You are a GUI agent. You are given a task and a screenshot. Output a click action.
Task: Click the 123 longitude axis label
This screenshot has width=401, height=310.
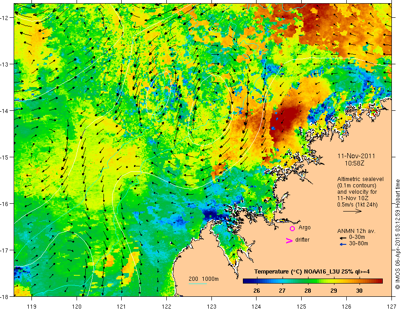pyautogui.click(x=211, y=307)
